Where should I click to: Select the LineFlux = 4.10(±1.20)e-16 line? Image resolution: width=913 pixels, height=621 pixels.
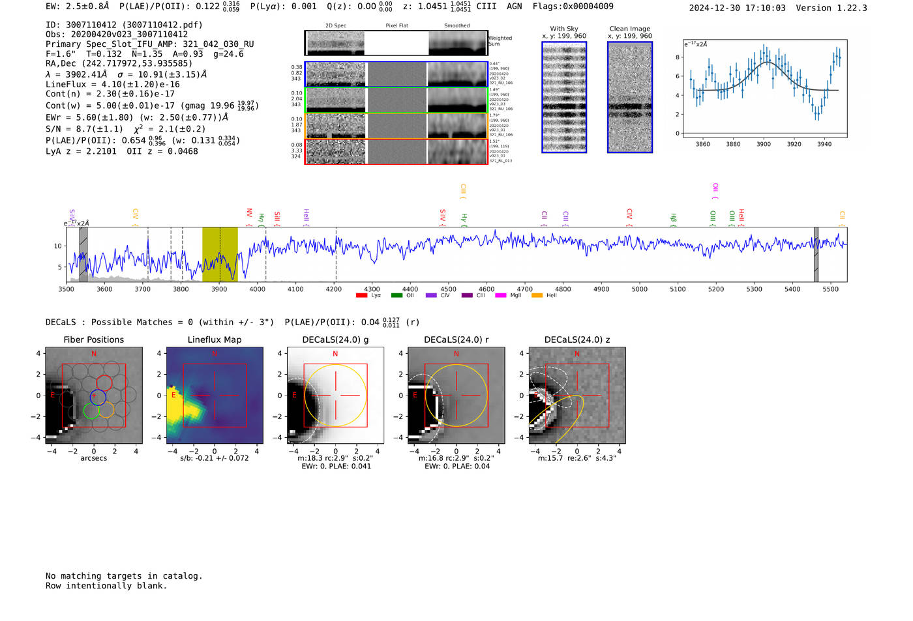pyautogui.click(x=113, y=85)
